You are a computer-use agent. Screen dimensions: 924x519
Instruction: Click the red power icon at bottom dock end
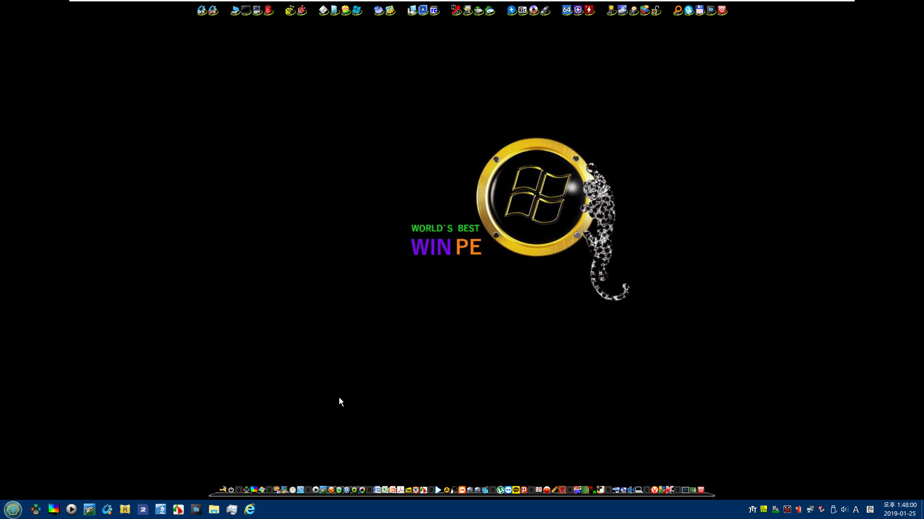point(701,490)
